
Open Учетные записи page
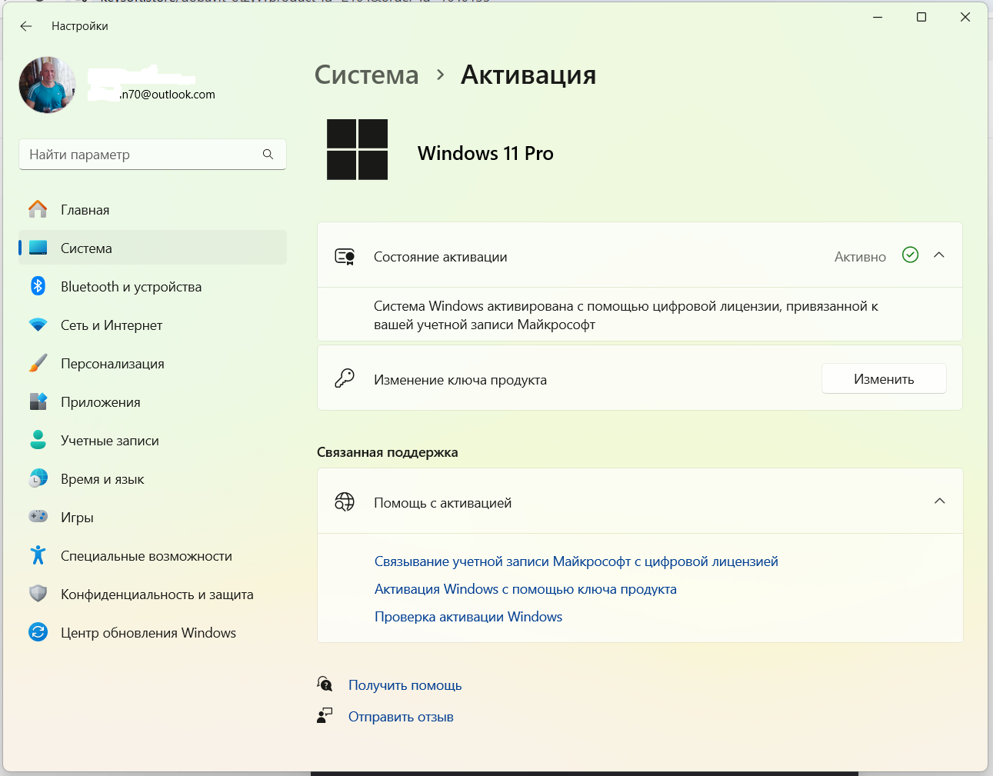pyautogui.click(x=152, y=440)
